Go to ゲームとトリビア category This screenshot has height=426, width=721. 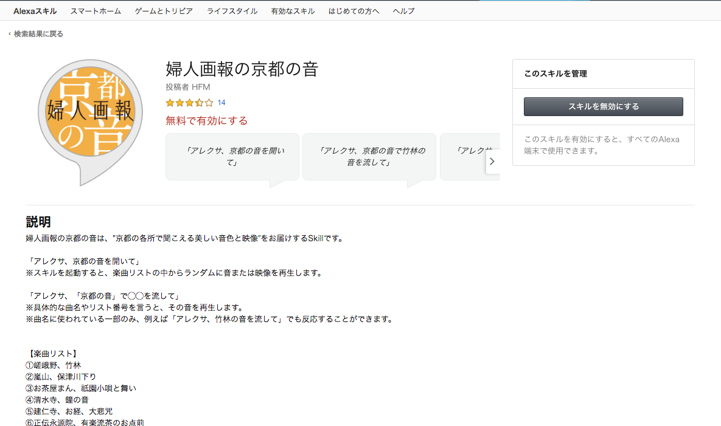pyautogui.click(x=164, y=11)
